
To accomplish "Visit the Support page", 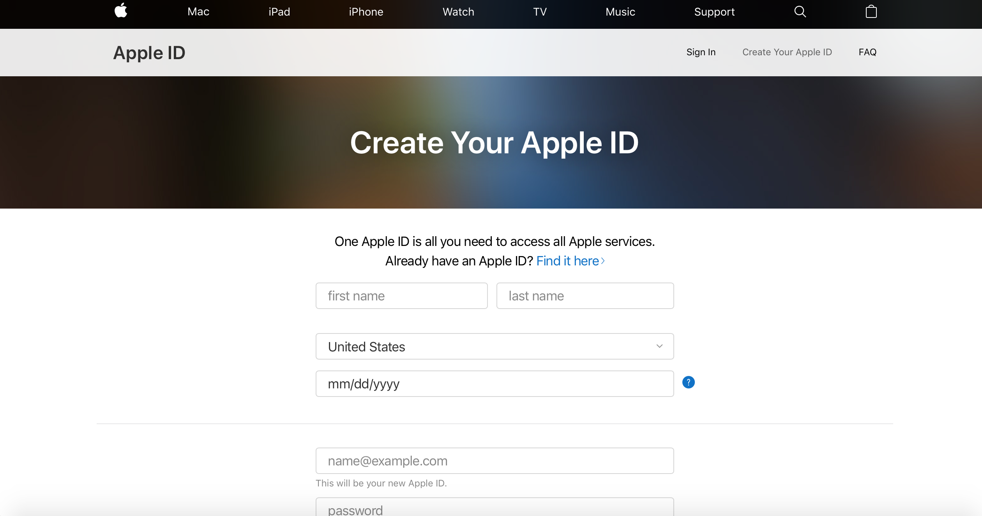I will [714, 12].
